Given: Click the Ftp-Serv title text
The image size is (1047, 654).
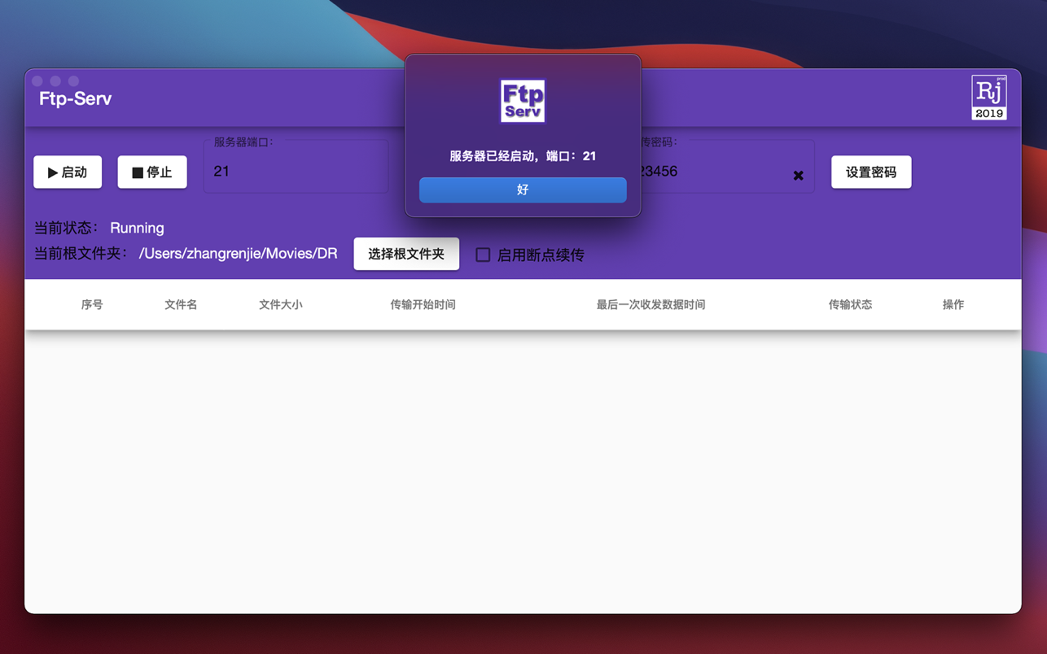Looking at the screenshot, I should click(x=76, y=98).
